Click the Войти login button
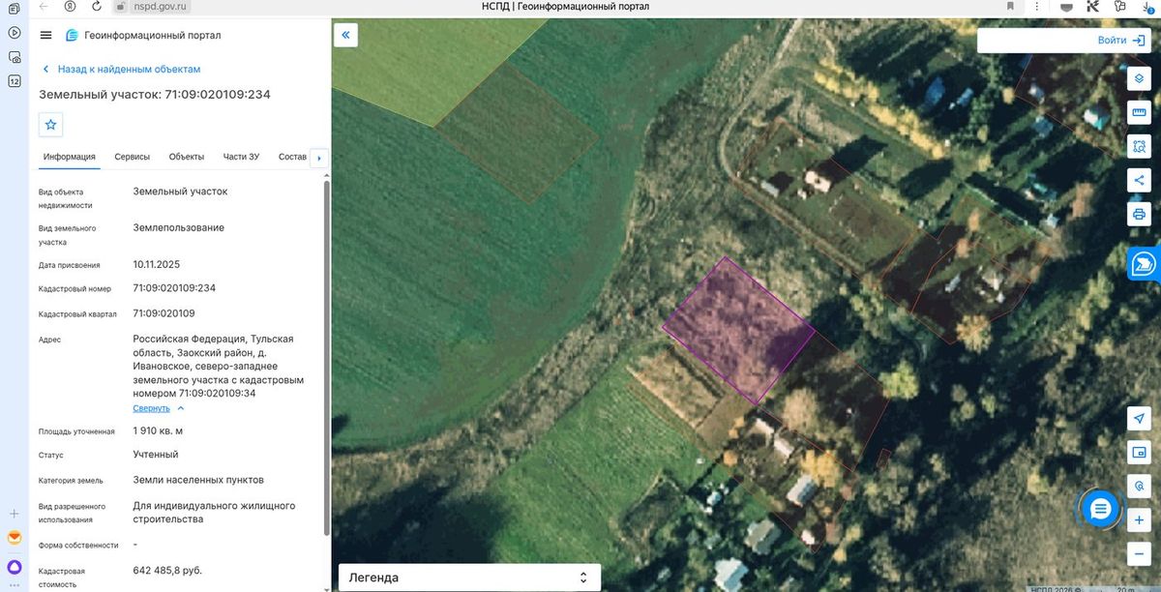This screenshot has height=592, width=1161. (x=1121, y=41)
